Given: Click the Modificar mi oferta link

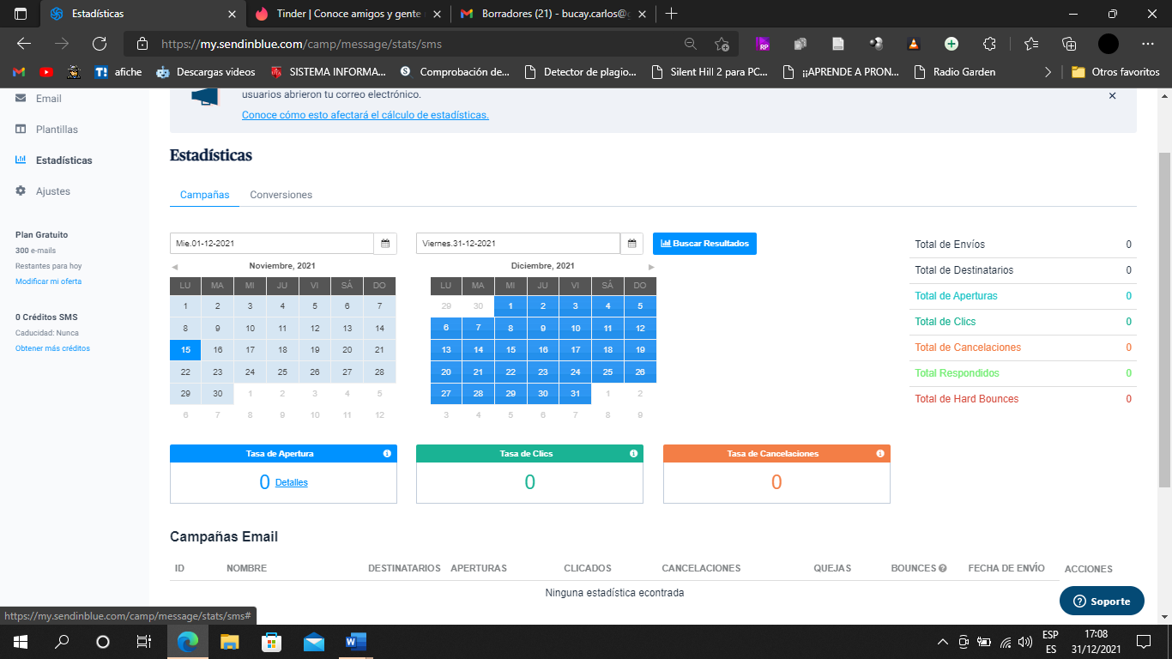Looking at the screenshot, I should [x=48, y=281].
